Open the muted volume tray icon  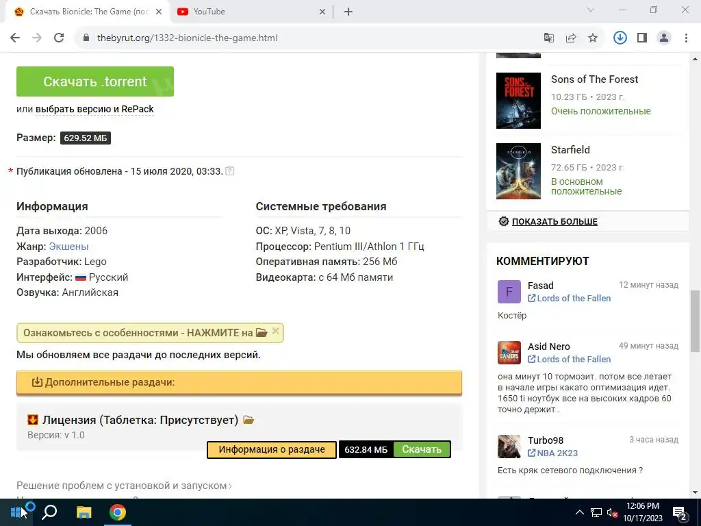[612, 512]
